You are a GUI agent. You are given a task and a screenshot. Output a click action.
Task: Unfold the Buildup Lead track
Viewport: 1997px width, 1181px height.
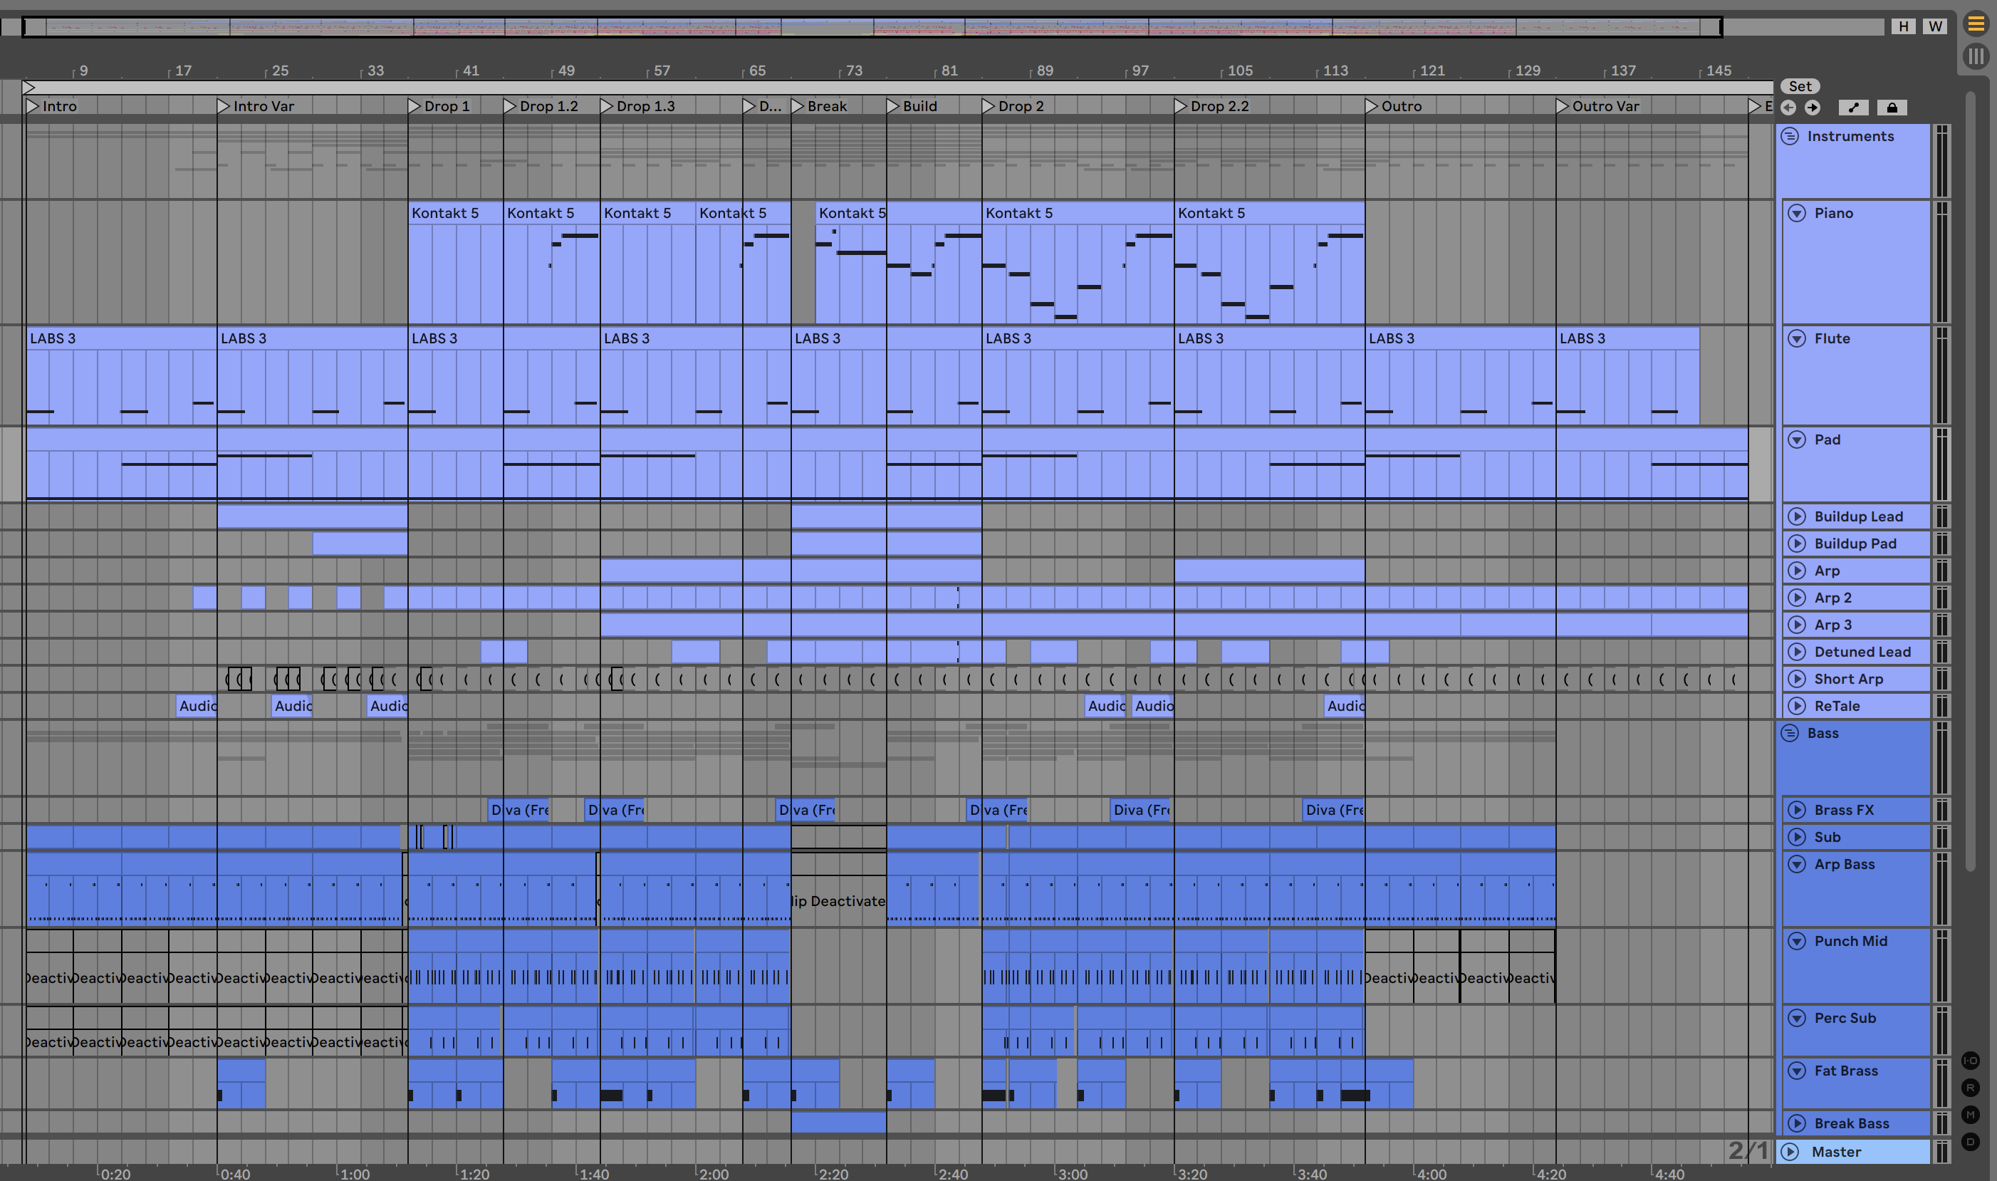pos(1798,516)
